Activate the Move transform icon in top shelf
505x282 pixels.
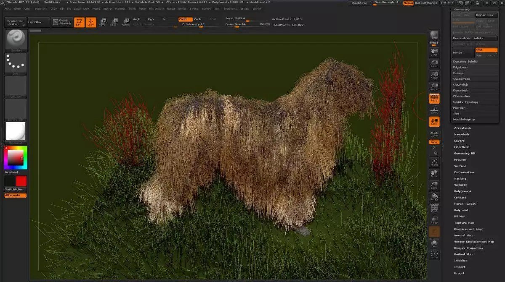[102, 22]
